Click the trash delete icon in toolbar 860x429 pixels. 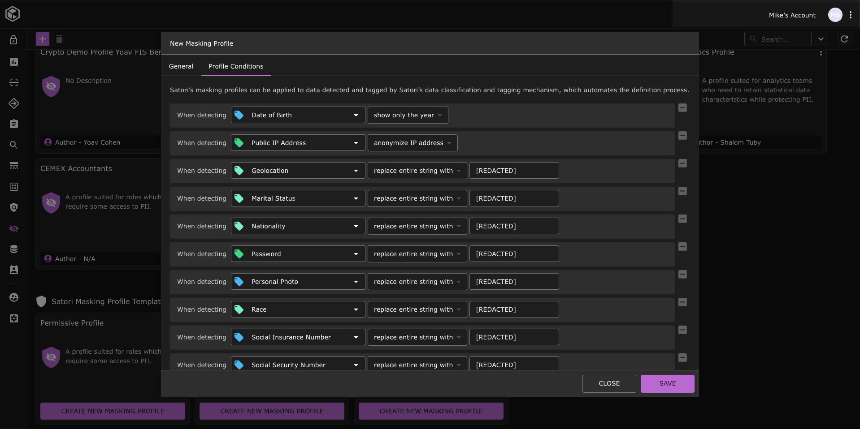tap(59, 39)
